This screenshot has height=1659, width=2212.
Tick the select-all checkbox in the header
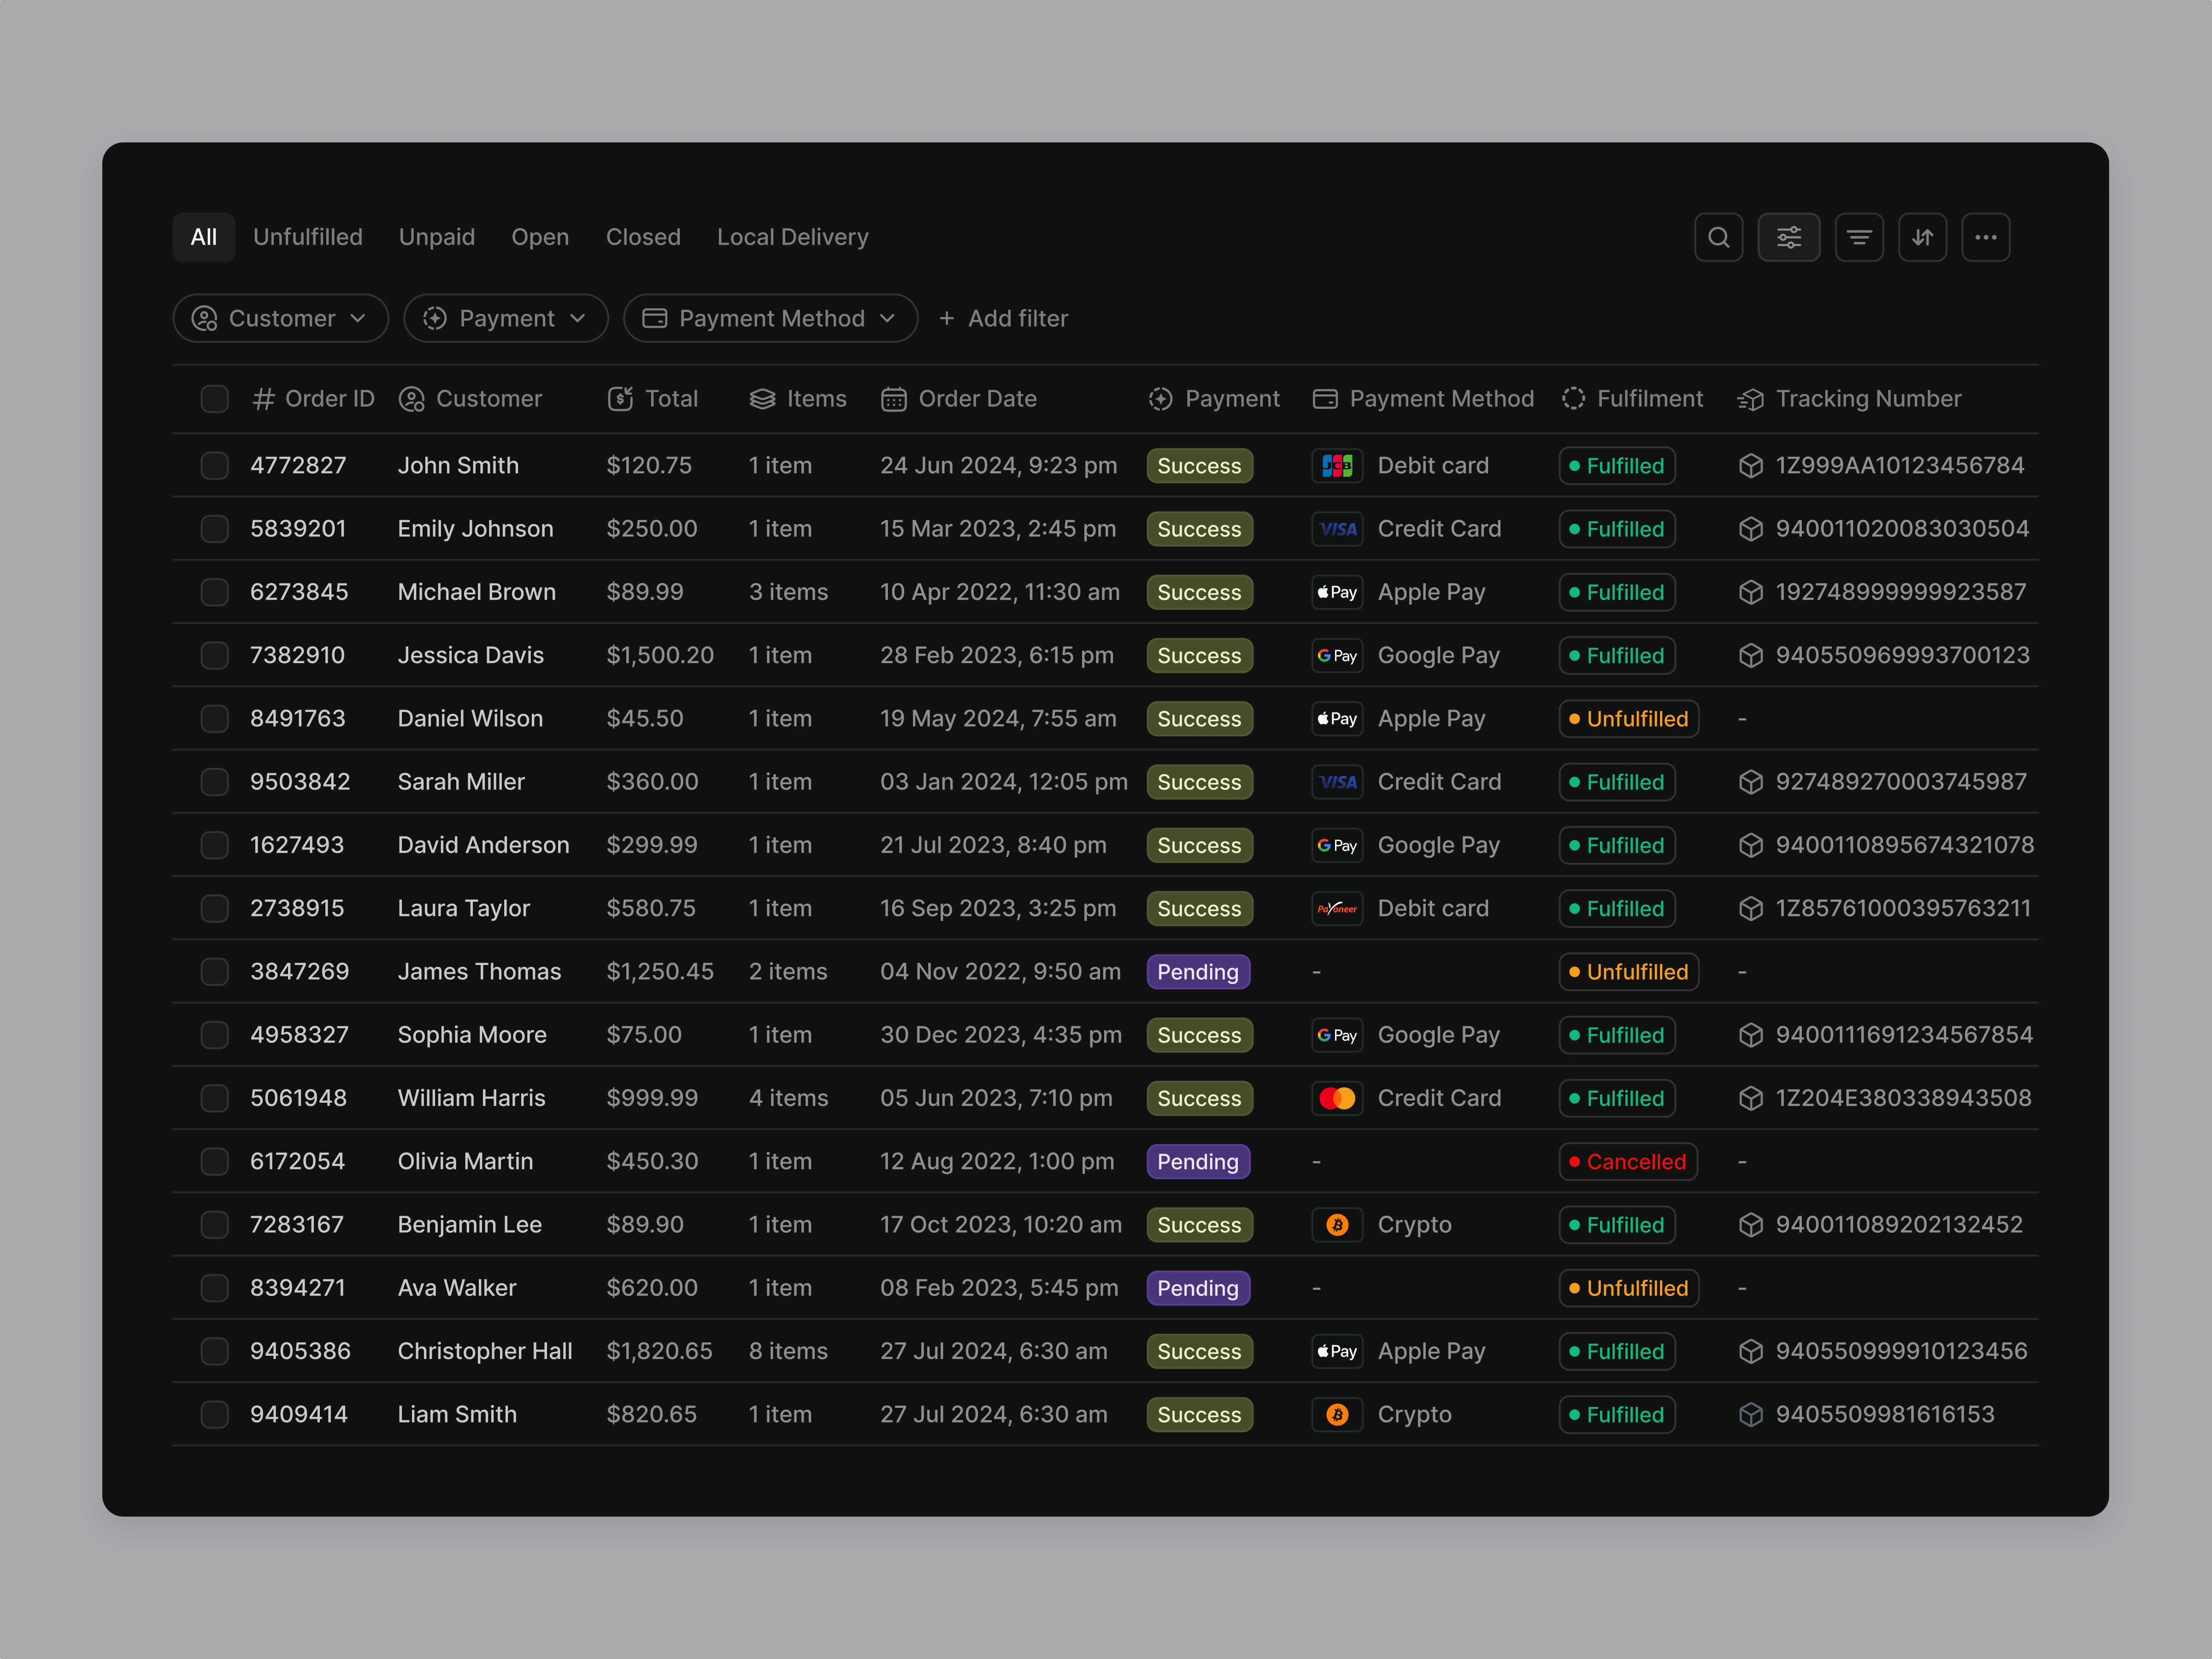[x=214, y=399]
